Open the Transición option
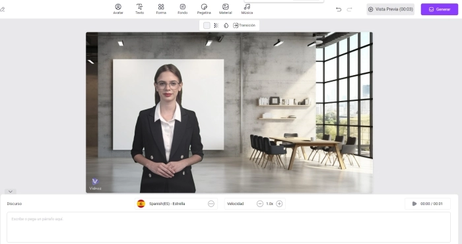The height and width of the screenshot is (244, 462). tap(244, 25)
